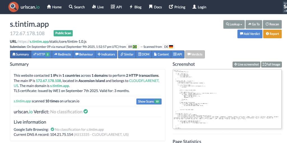This screenshot has height=143, width=287.
Task: Open the Full Image view
Action: pyautogui.click(x=271, y=65)
